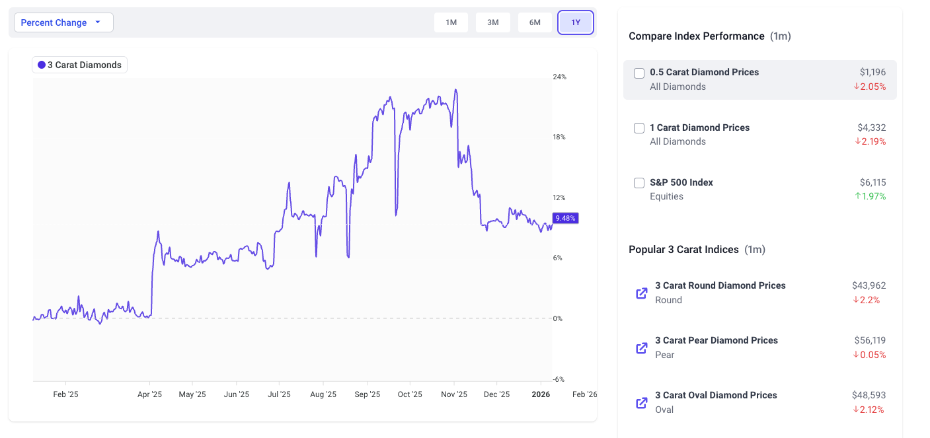Click the 2026 axis label
Screen dimensions: 930x438
(x=541, y=394)
